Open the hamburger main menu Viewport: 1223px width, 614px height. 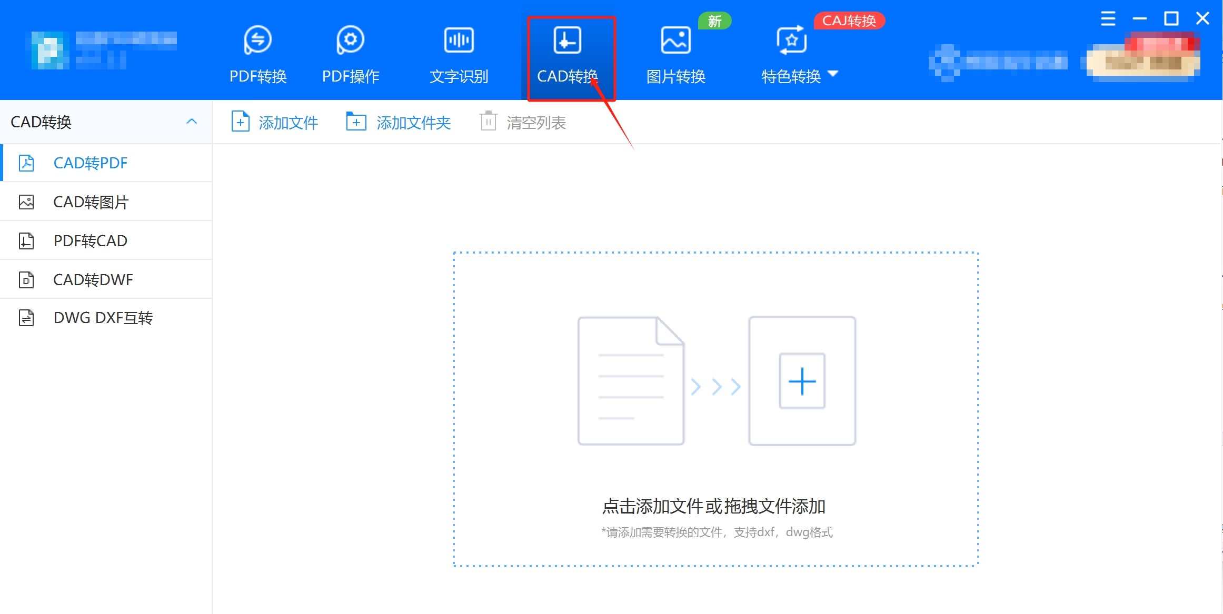click(x=1108, y=19)
